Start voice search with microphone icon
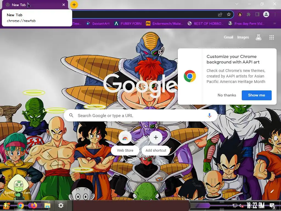Image resolution: width=281 pixels, height=211 pixels. click(x=209, y=116)
